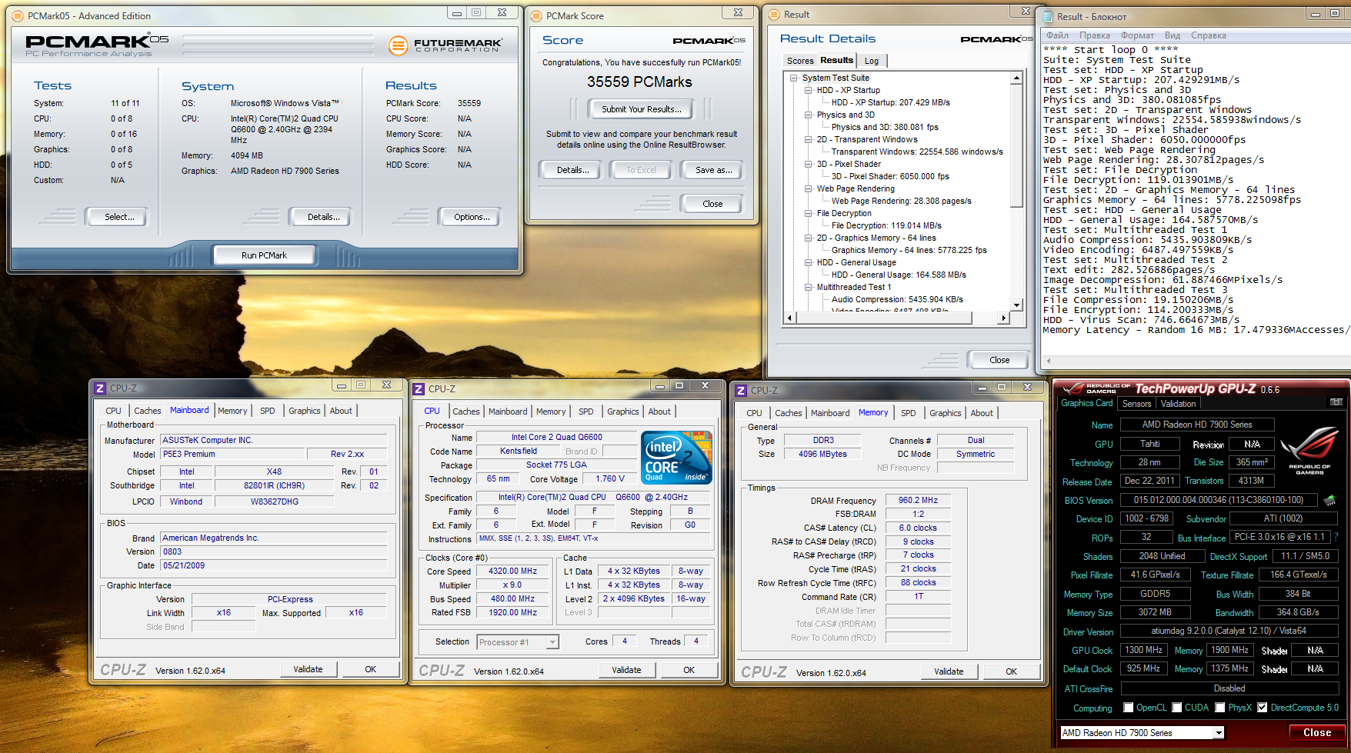Click Close button in PCMark Score window
The height and width of the screenshot is (753, 1351).
click(712, 204)
